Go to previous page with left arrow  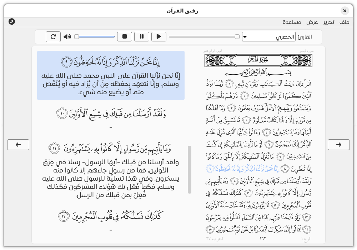point(18,145)
